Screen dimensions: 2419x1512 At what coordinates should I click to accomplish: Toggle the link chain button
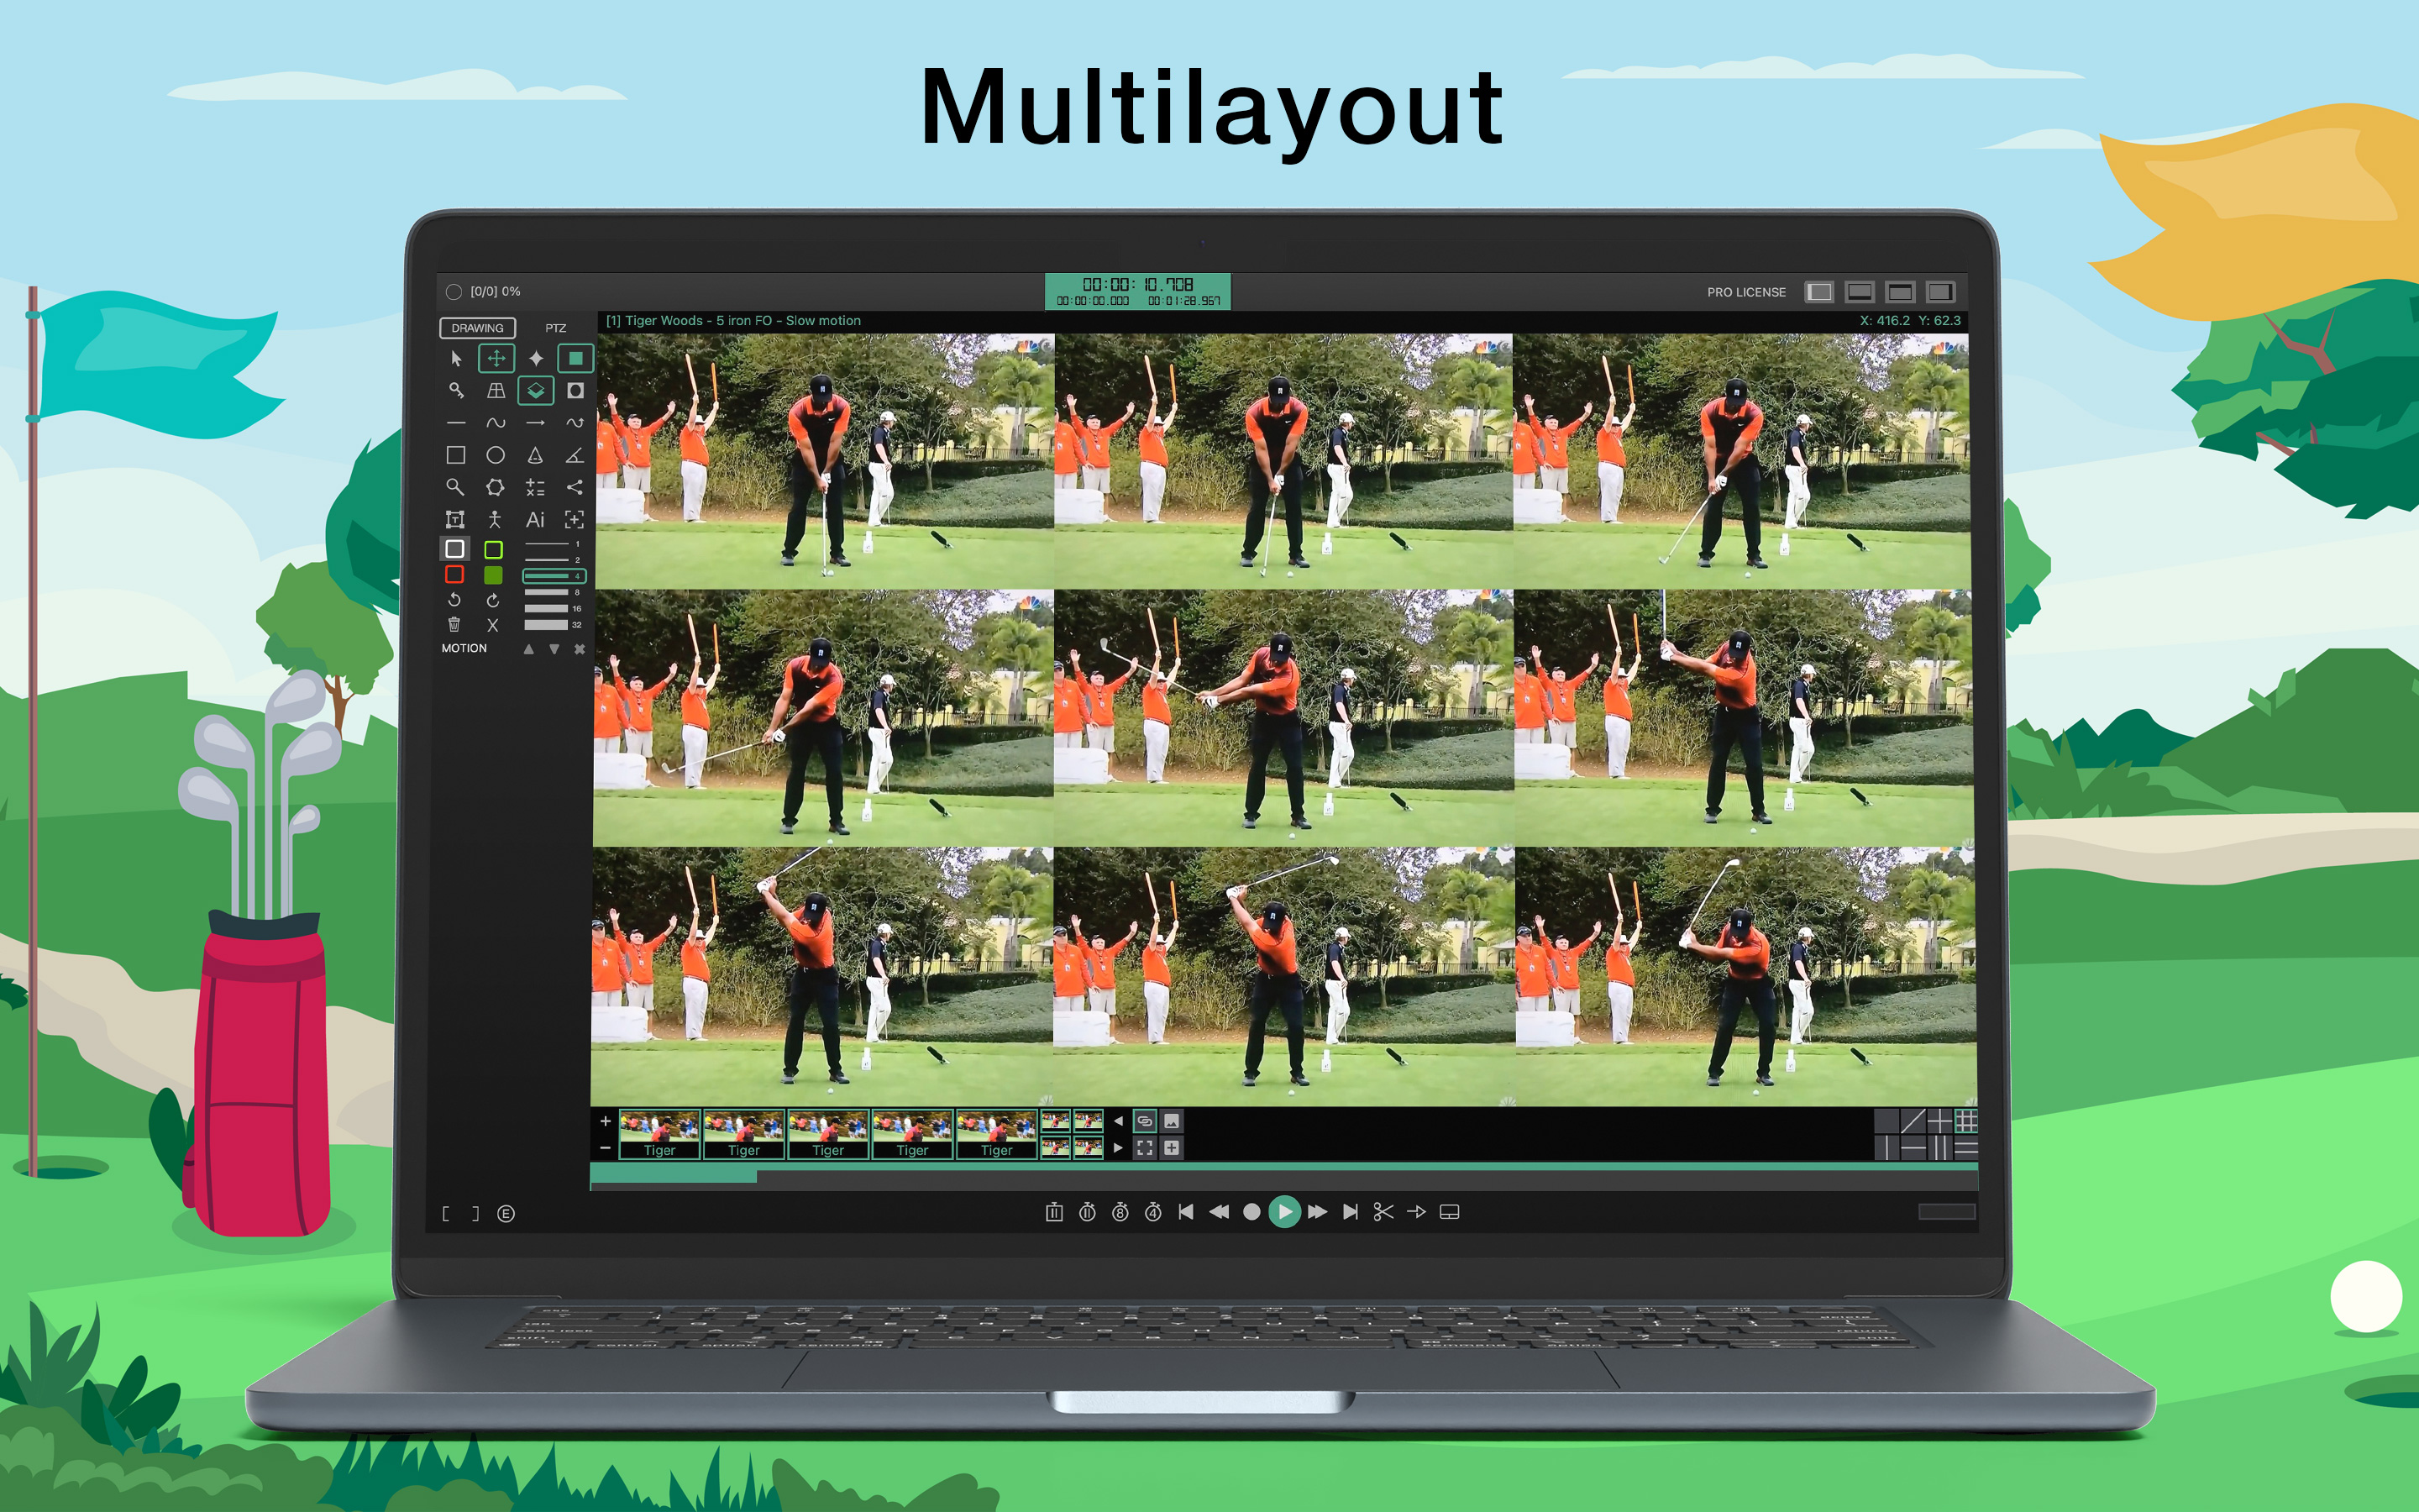click(x=1145, y=1121)
